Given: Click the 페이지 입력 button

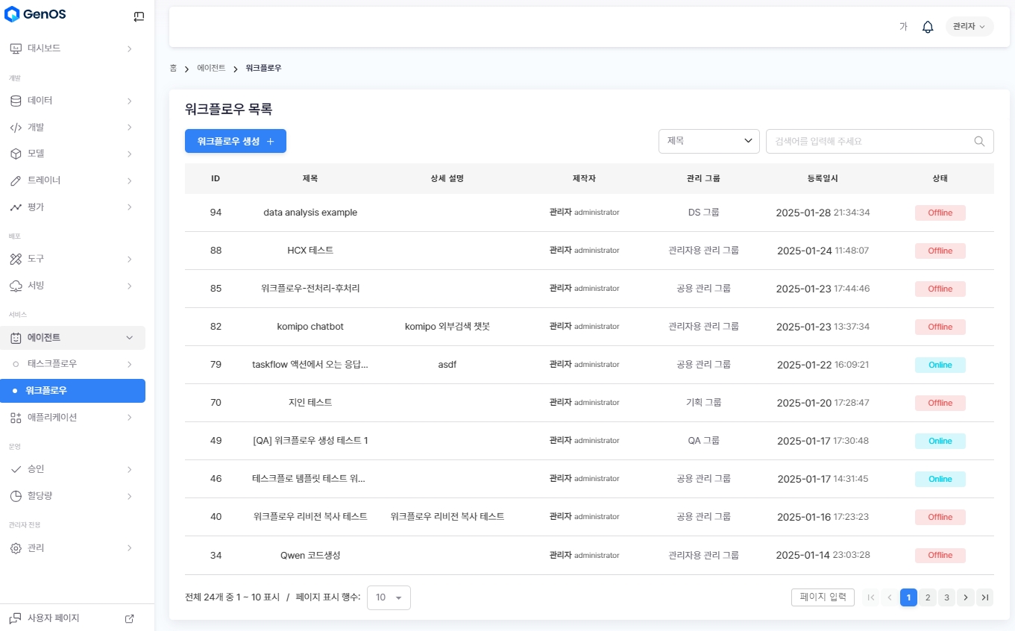Looking at the screenshot, I should click(822, 597).
